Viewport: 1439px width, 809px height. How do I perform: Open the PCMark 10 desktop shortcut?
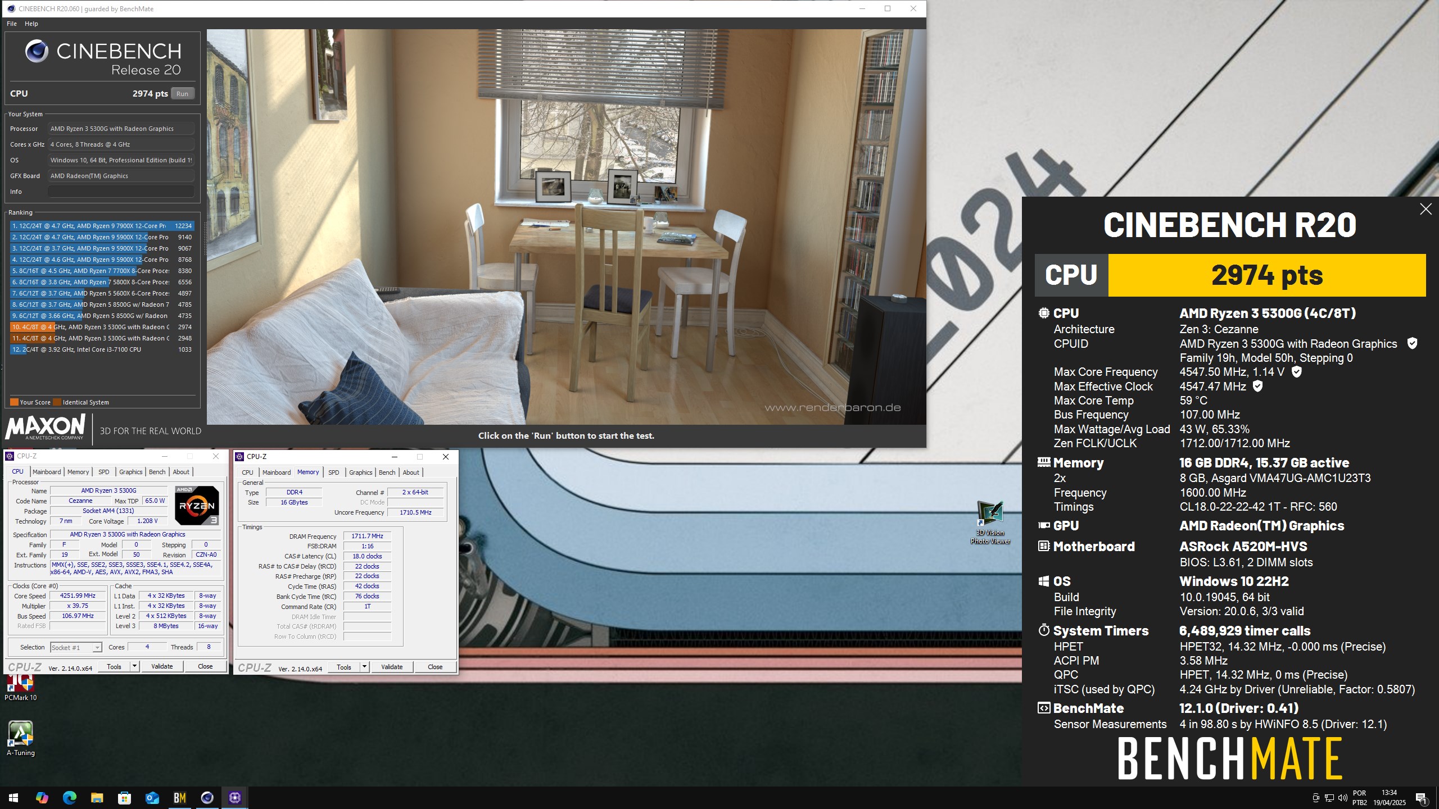click(x=21, y=687)
